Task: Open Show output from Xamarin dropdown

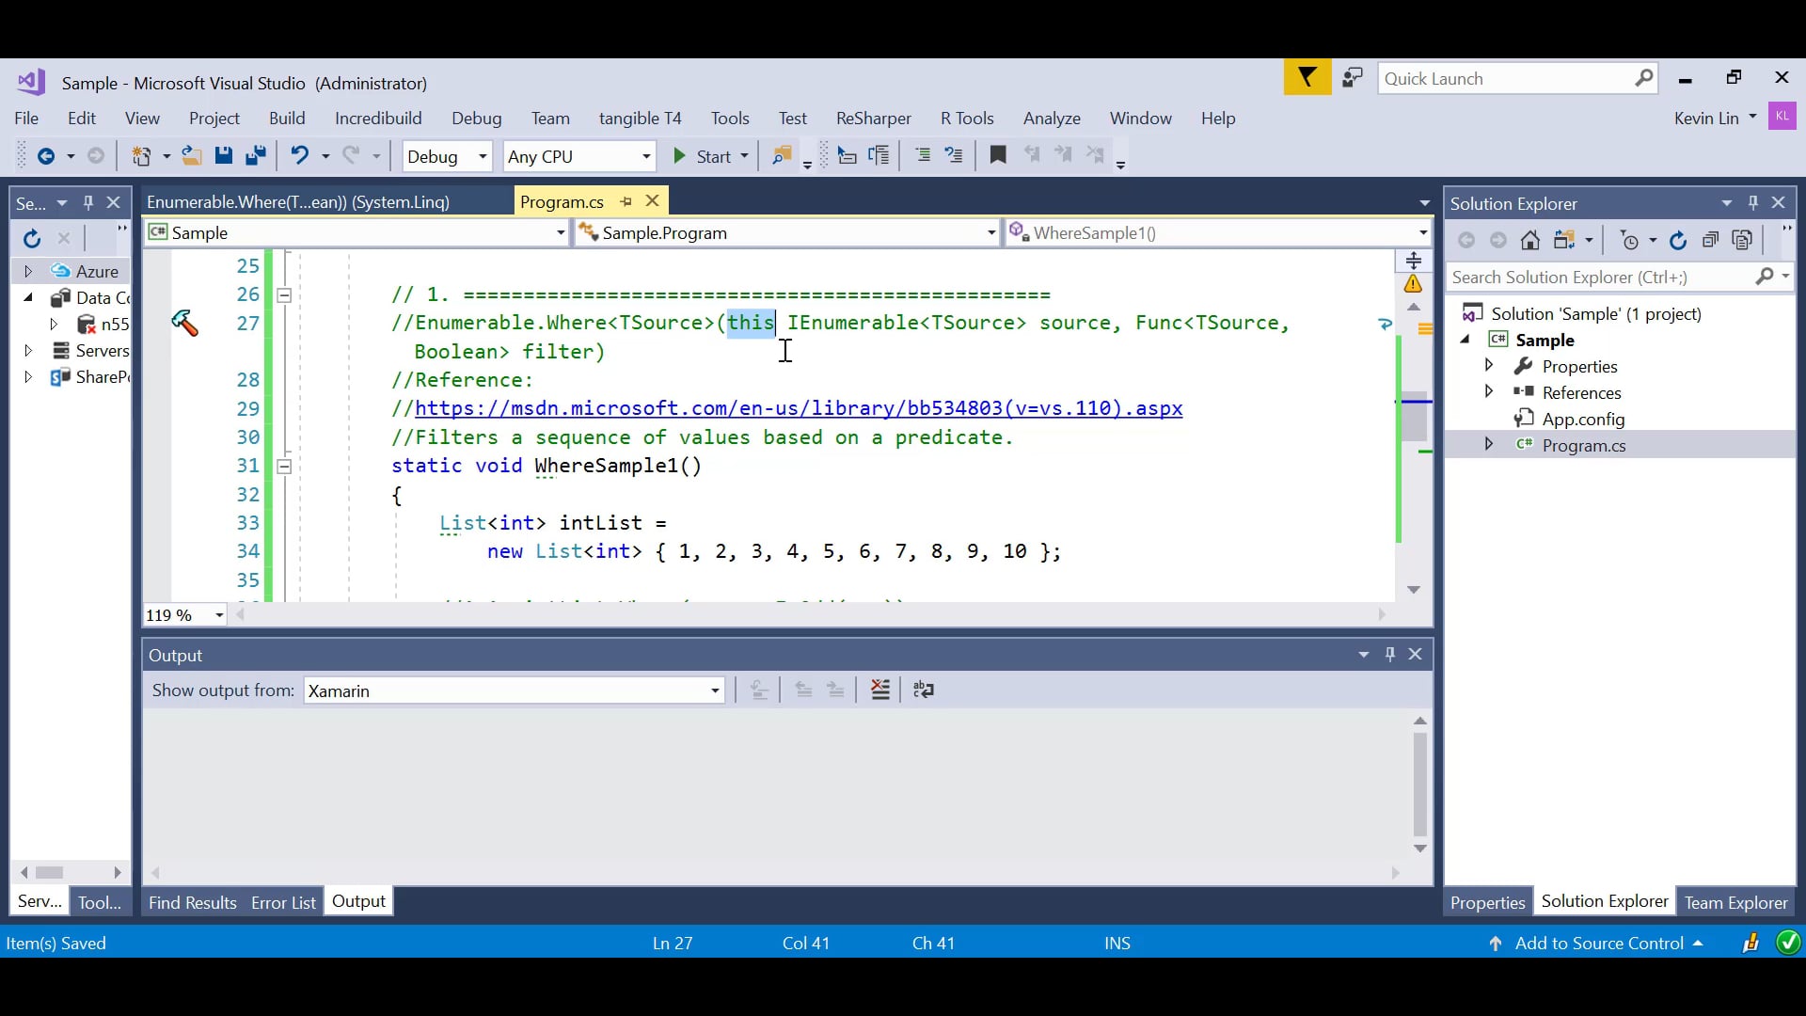Action: coord(715,691)
